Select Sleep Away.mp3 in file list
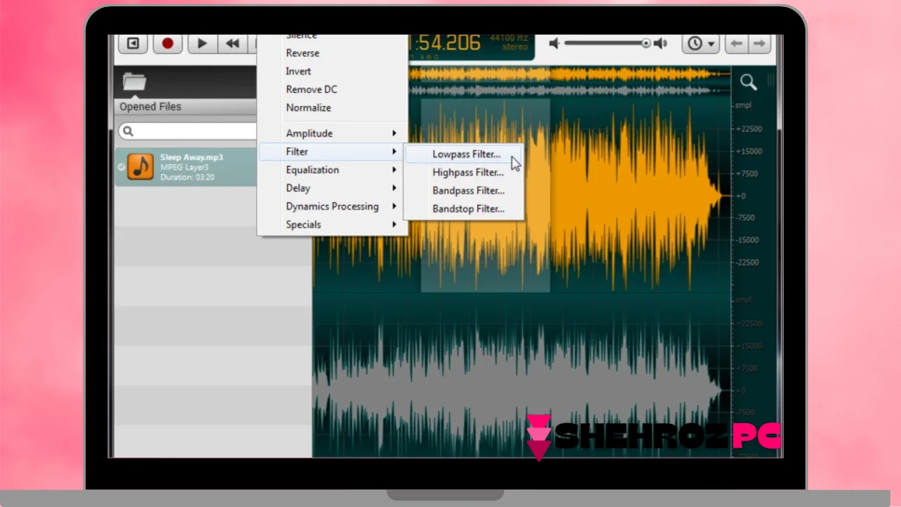 187,167
